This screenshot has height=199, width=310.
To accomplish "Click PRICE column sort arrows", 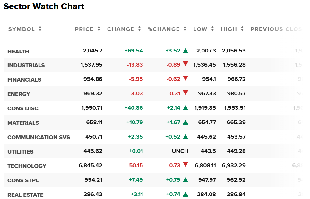I will 99,29.
